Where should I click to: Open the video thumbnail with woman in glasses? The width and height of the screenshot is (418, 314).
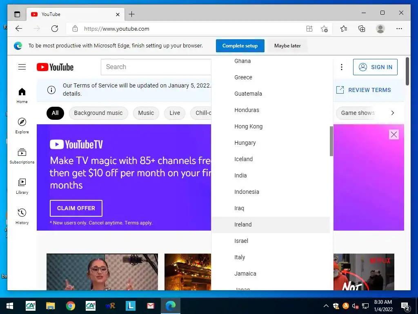click(102, 272)
